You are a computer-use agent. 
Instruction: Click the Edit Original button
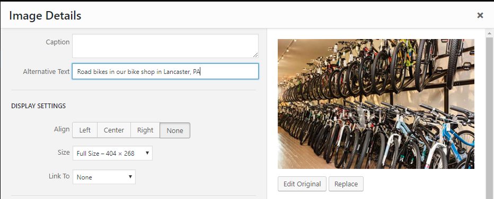pyautogui.click(x=302, y=184)
